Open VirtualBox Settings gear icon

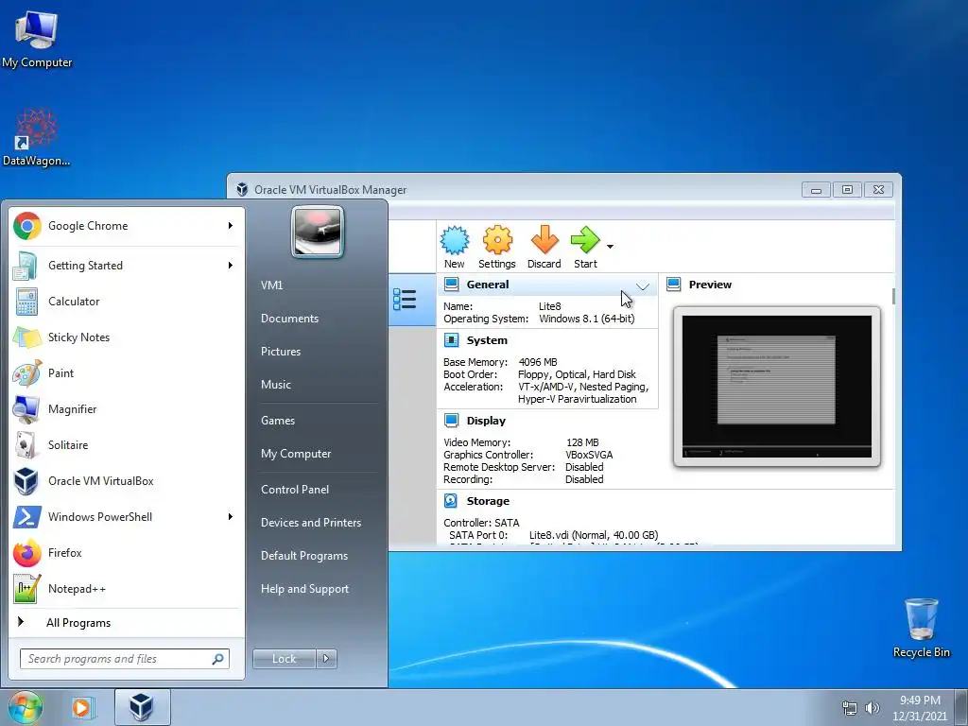click(497, 240)
